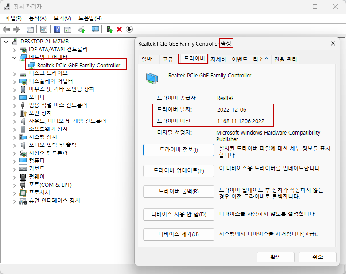This screenshot has width=346, height=274.
Task: Switch to the 자세히 tab
Action: 218,59
